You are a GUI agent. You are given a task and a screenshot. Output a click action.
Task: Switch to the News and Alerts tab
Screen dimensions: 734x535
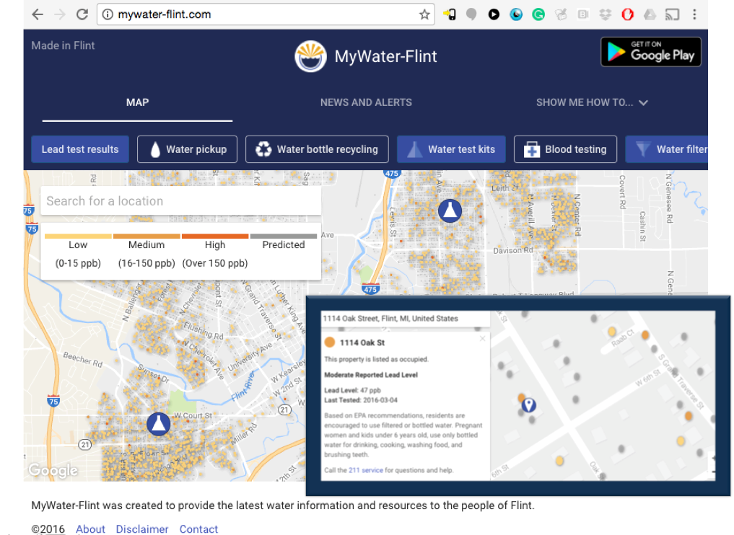pos(366,102)
